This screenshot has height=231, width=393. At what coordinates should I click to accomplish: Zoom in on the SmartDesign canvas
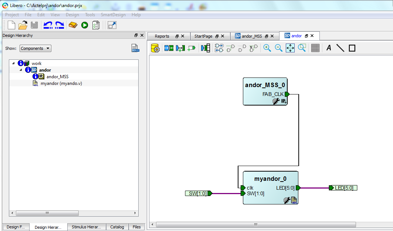coord(267,48)
